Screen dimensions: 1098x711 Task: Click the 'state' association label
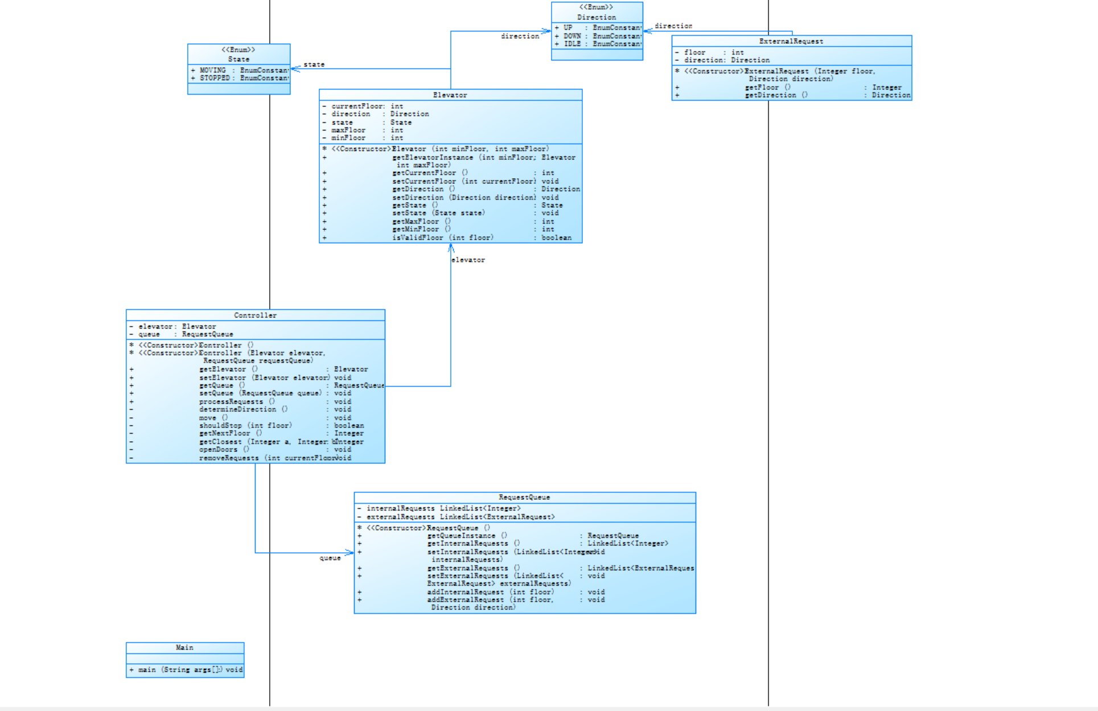314,65
